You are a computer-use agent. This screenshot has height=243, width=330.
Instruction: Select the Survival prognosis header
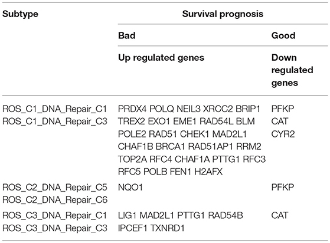point(223,14)
